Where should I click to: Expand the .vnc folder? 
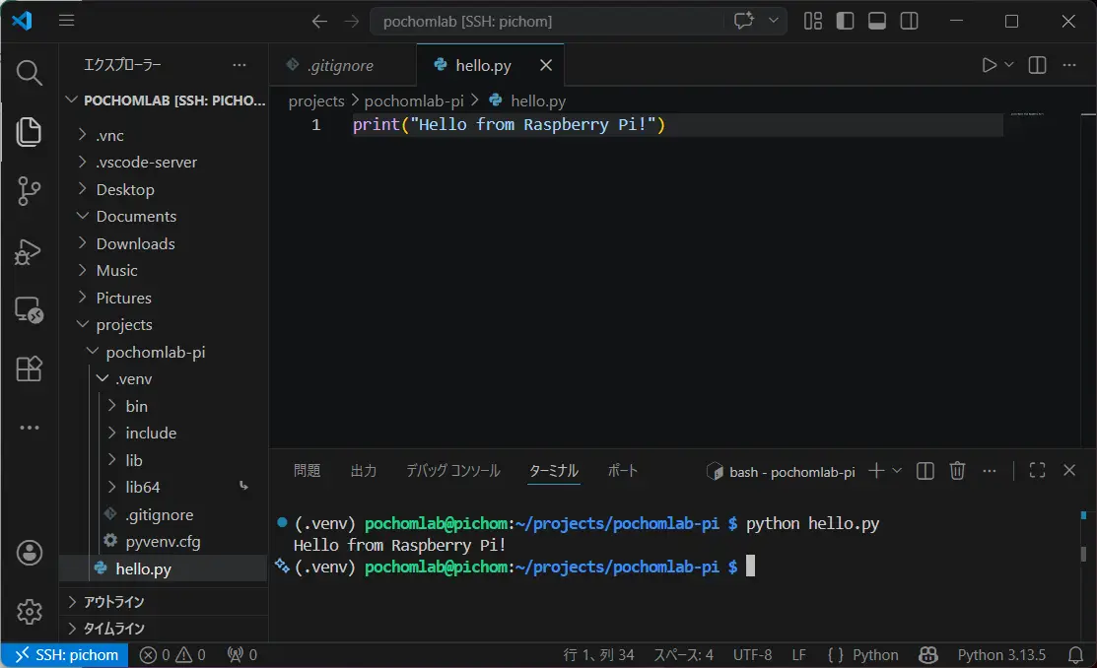click(x=163, y=135)
